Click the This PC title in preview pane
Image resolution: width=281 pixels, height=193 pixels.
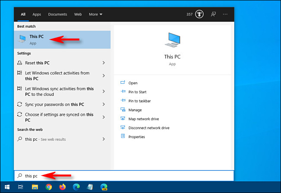pyautogui.click(x=172, y=57)
